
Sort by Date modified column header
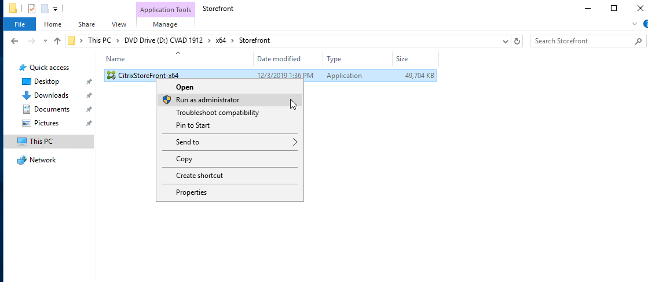(288, 59)
